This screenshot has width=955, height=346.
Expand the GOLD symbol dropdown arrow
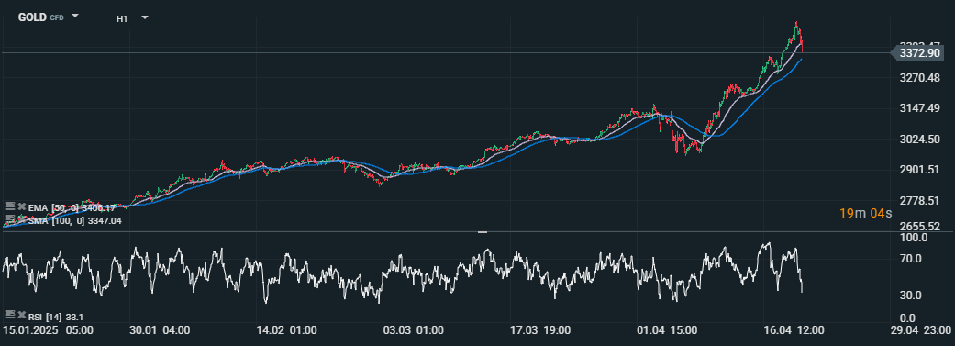pyautogui.click(x=75, y=17)
